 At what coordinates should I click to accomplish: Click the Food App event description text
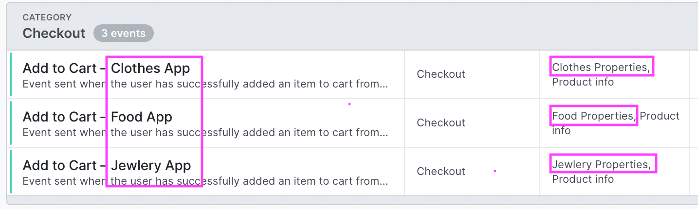205,133
